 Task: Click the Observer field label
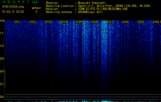coord(52,3)
